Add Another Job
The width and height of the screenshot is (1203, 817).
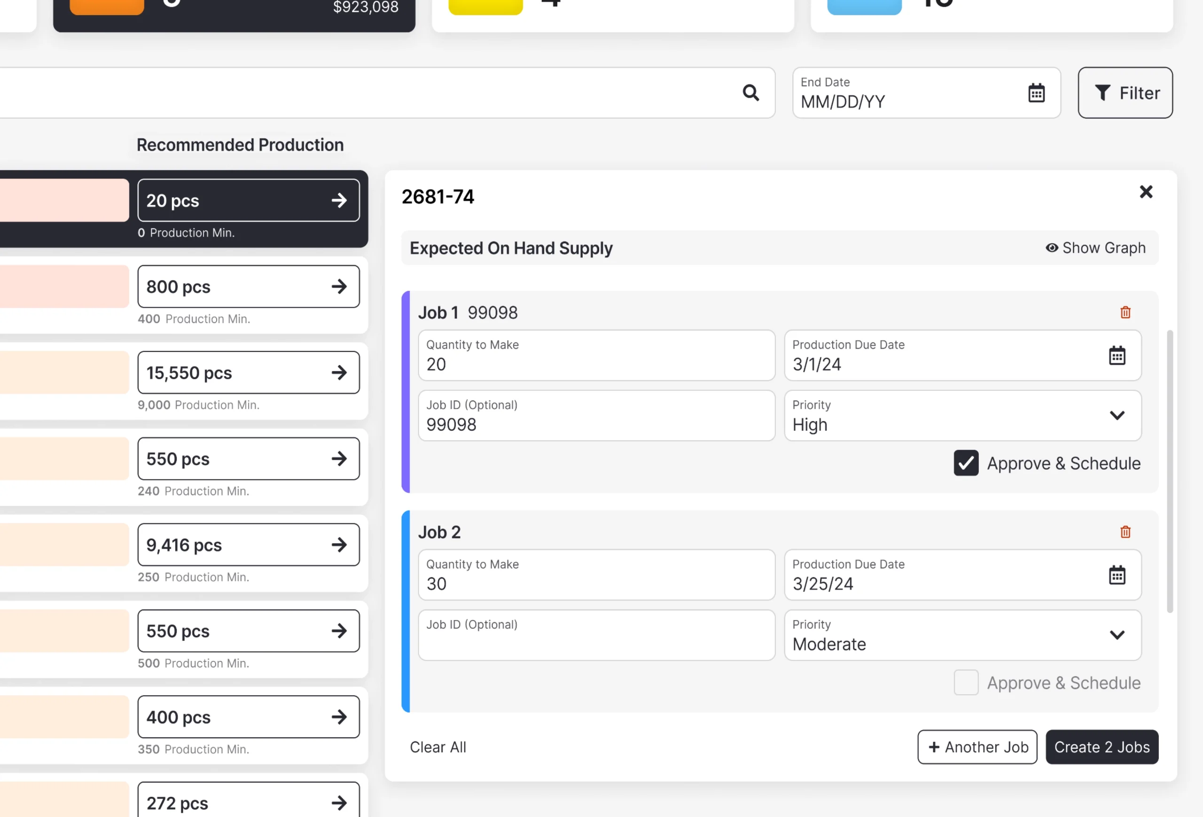pos(977,747)
